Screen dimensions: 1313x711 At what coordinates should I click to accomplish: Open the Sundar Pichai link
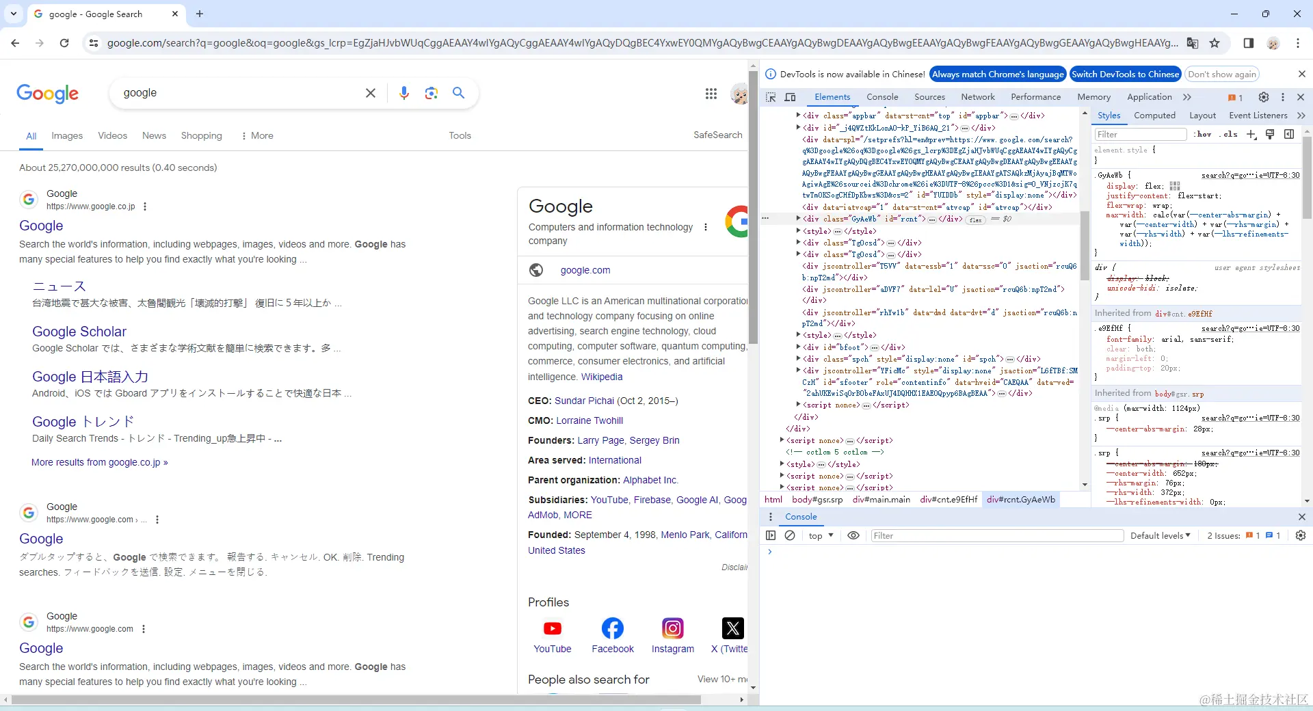point(584,401)
